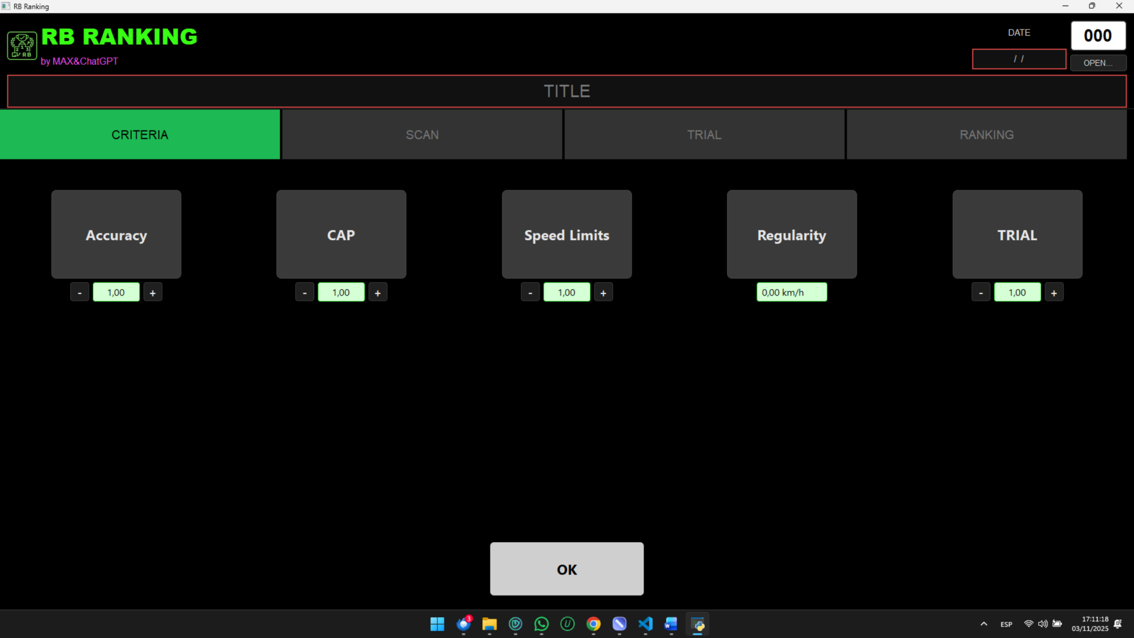Switch to the RANKING tab
The height and width of the screenshot is (638, 1134).
pos(986,135)
